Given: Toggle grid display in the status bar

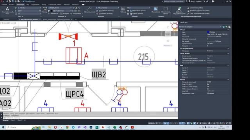Looking at the screenshot, I should pos(157,123).
